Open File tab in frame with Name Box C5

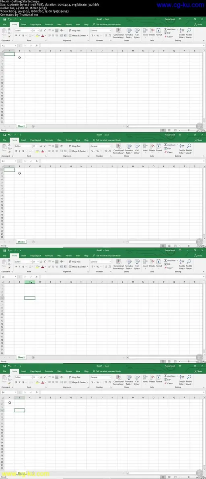(x=4, y=256)
